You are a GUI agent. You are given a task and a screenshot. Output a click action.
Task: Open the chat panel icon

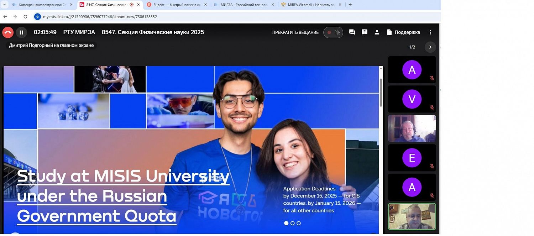[x=352, y=32]
